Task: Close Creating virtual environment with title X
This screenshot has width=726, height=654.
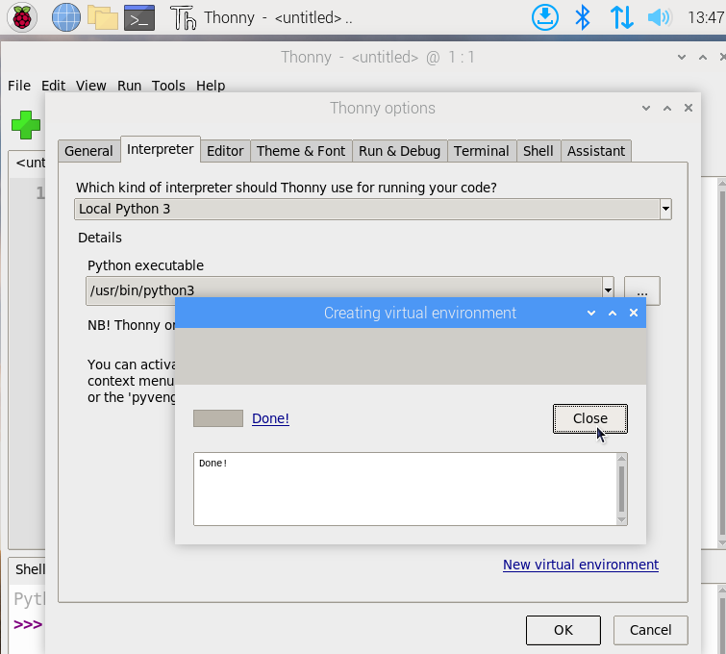Action: click(634, 314)
